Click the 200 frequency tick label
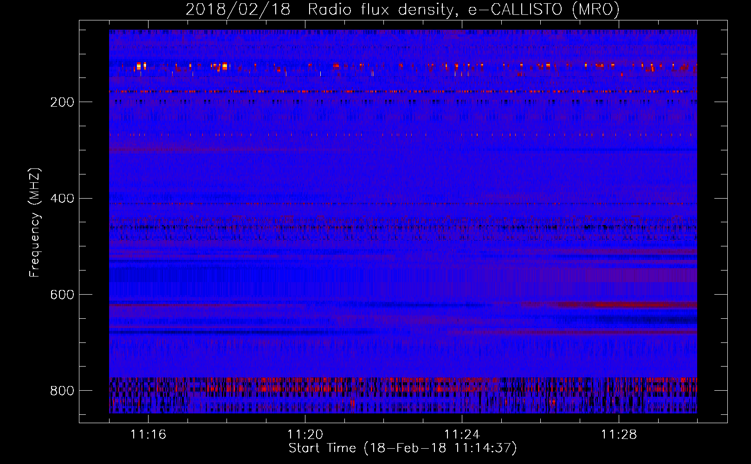 click(62, 102)
